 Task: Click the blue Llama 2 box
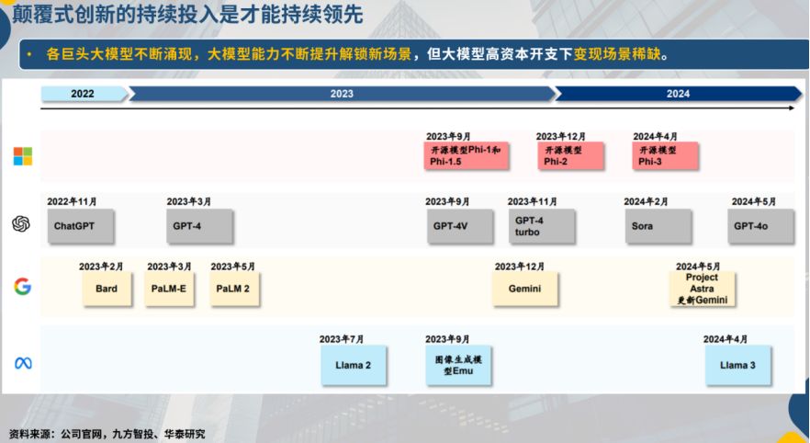tap(354, 366)
